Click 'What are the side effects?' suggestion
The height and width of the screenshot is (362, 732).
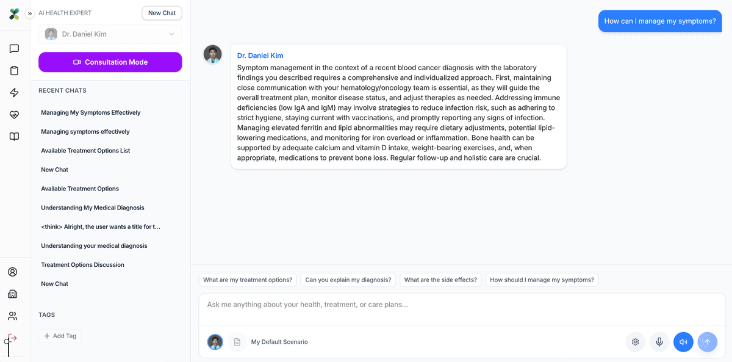(440, 280)
